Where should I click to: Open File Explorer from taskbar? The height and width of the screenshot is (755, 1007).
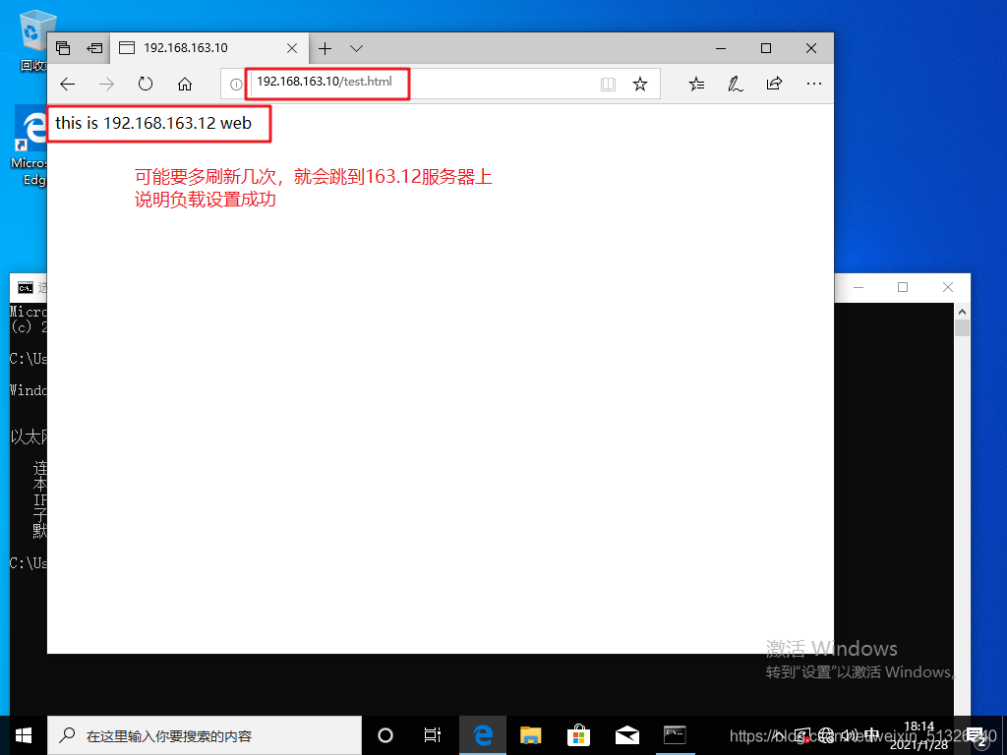pos(530,735)
